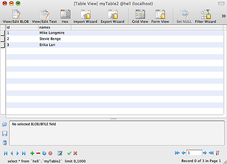Screen dimensions: 227x164
Task: Launch the Import Wizard
Action: (x=85, y=16)
